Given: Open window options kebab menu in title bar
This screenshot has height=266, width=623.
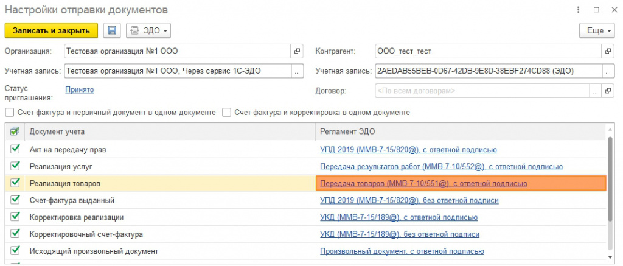Looking at the screenshot, I should 577,10.
